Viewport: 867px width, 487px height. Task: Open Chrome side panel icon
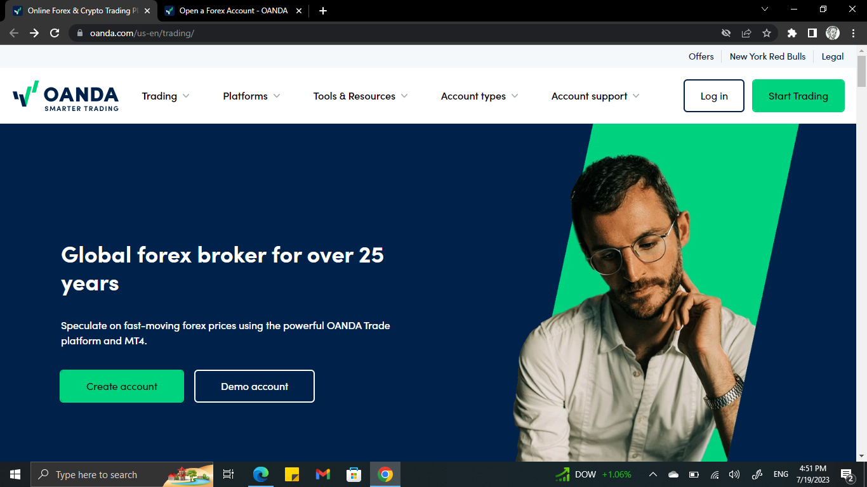pyautogui.click(x=812, y=33)
